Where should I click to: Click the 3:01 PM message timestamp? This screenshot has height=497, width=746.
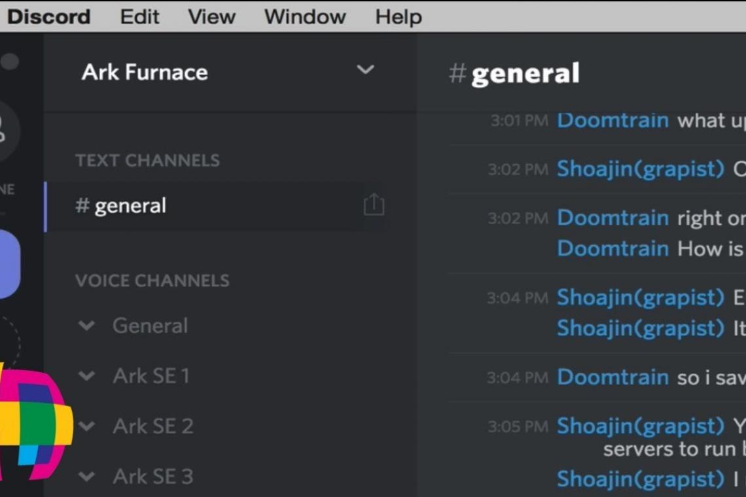[519, 121]
